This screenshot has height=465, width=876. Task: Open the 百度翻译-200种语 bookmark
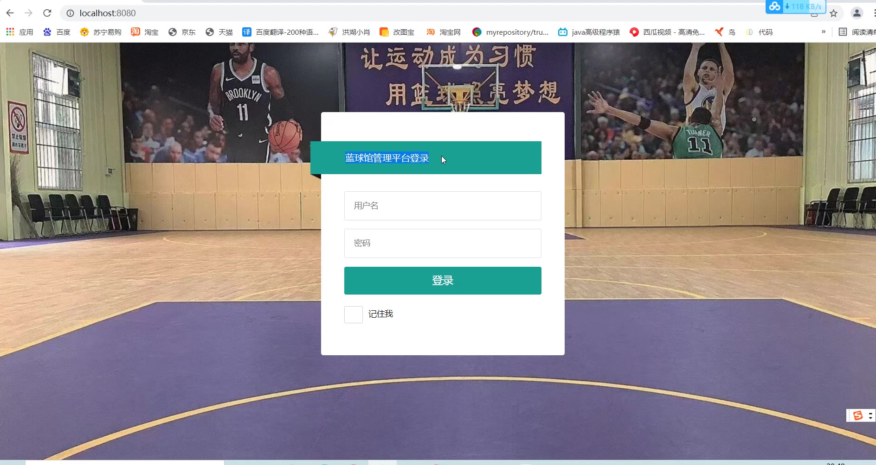point(281,32)
